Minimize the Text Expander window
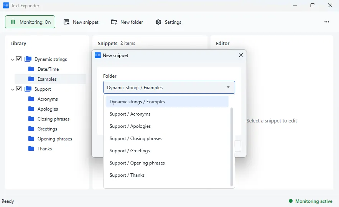This screenshot has width=339, height=207. [295, 5]
